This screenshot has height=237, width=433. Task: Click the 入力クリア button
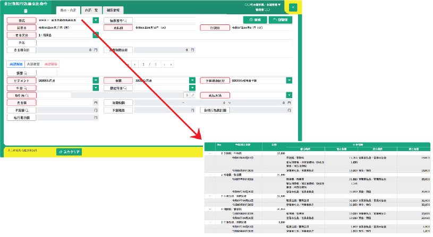pyautogui.click(x=69, y=152)
